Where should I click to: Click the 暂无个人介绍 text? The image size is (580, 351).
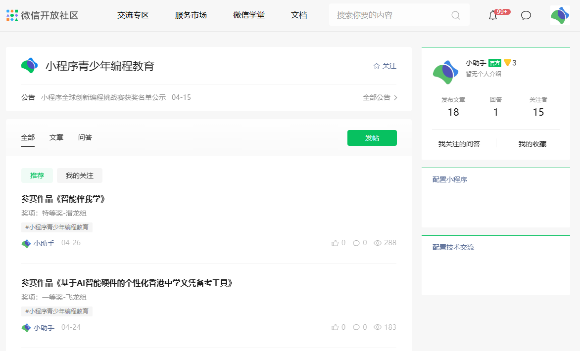(x=483, y=74)
